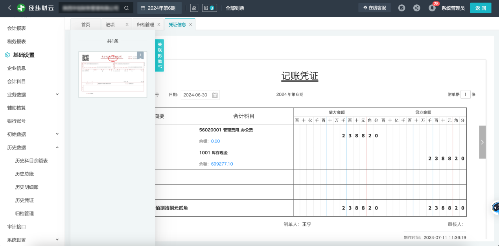Expand the 系统设置 menu
The height and width of the screenshot is (246, 499).
[x=57, y=240]
